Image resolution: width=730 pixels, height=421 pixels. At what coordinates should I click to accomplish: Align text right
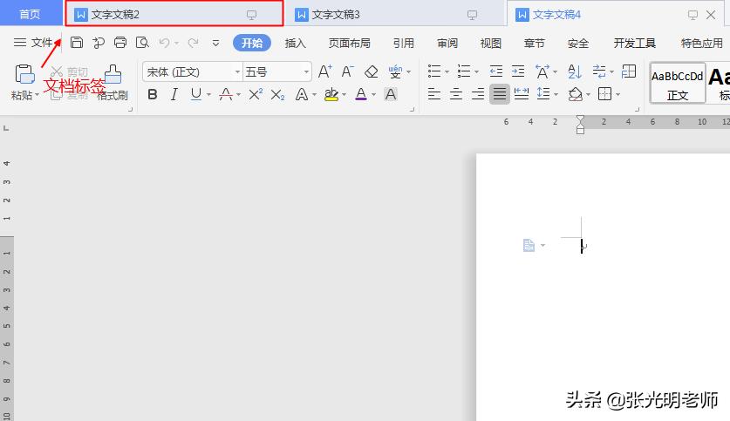coord(478,94)
